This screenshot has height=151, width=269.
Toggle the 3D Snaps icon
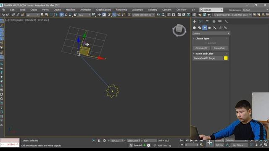pyautogui.click(x=109, y=15)
